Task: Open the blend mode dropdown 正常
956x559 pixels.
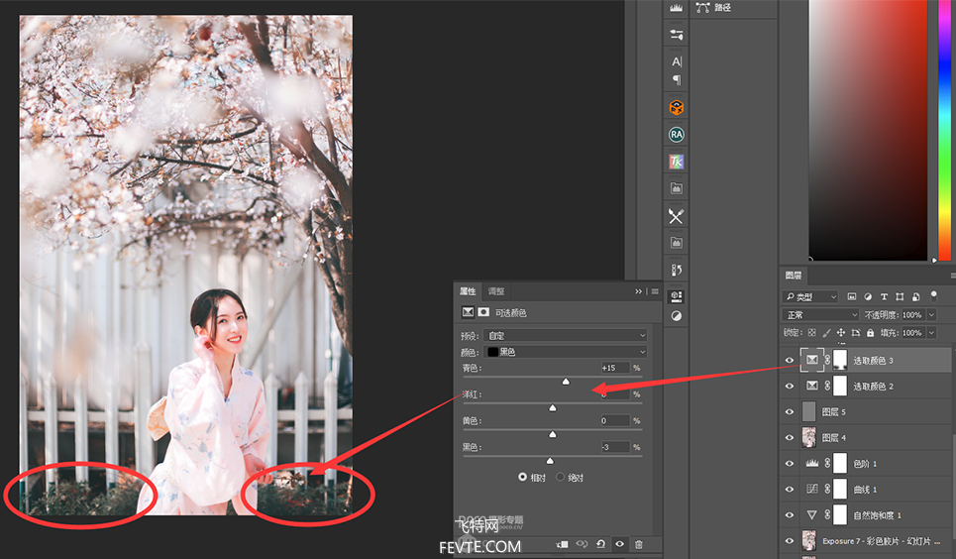Action: (822, 315)
